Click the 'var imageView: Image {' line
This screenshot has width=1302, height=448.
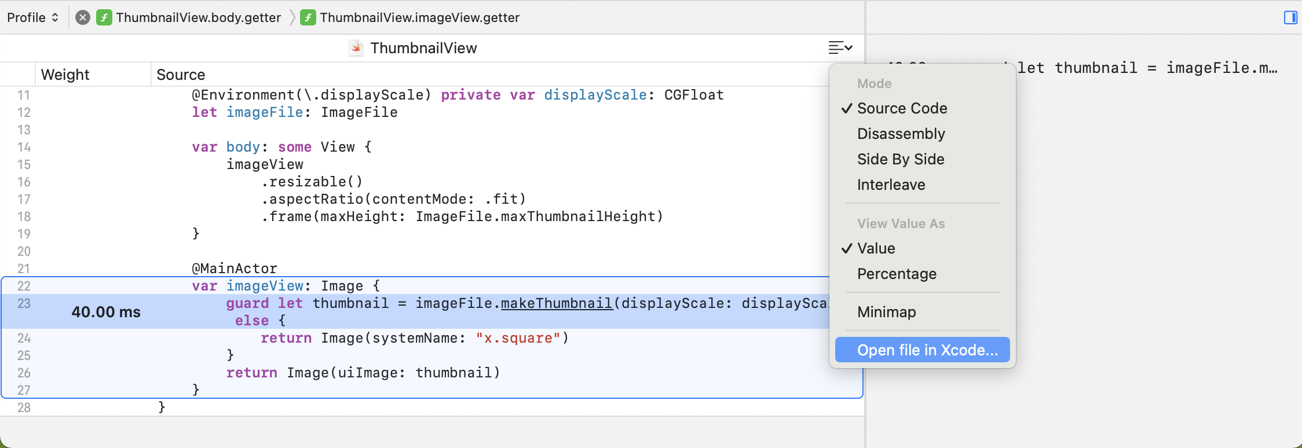point(286,286)
